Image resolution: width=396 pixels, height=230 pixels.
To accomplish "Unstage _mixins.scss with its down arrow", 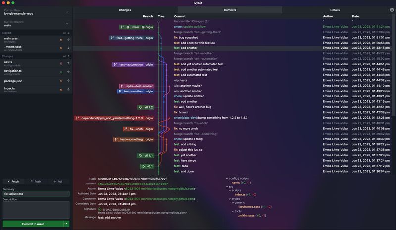I will [x=68, y=48].
